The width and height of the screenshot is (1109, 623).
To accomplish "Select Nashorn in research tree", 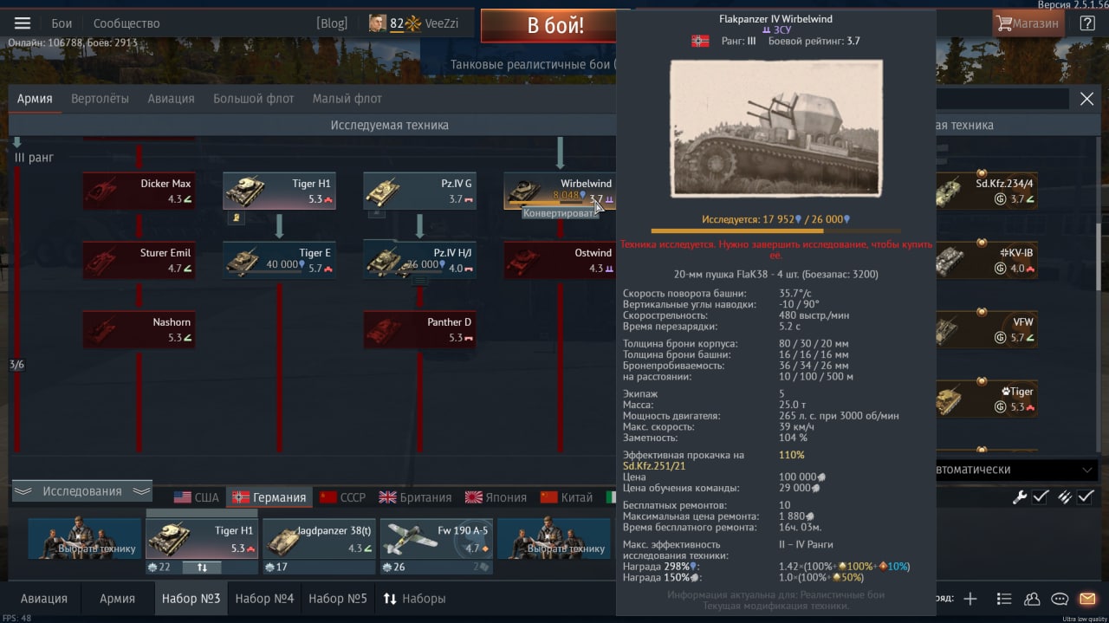I will pyautogui.click(x=139, y=329).
